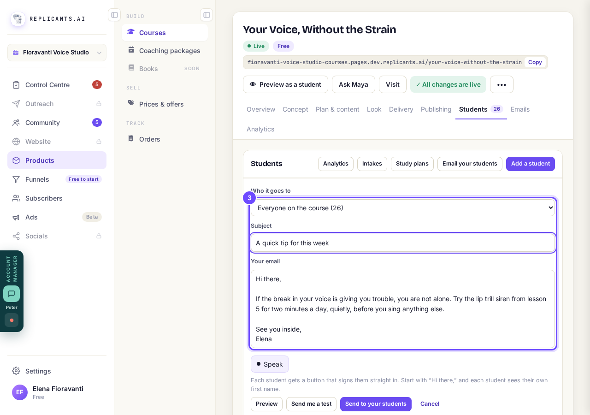
Task: Open Fioravanti Voice Studio workspace dropdown
Action: pyautogui.click(x=57, y=53)
